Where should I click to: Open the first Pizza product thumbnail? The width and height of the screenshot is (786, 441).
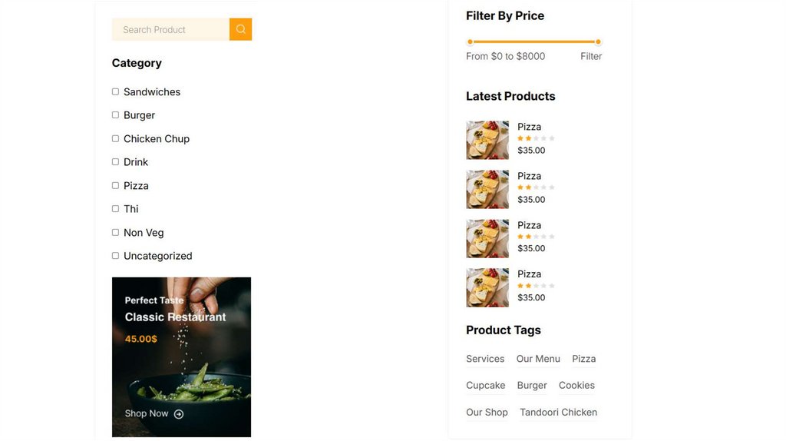point(487,140)
